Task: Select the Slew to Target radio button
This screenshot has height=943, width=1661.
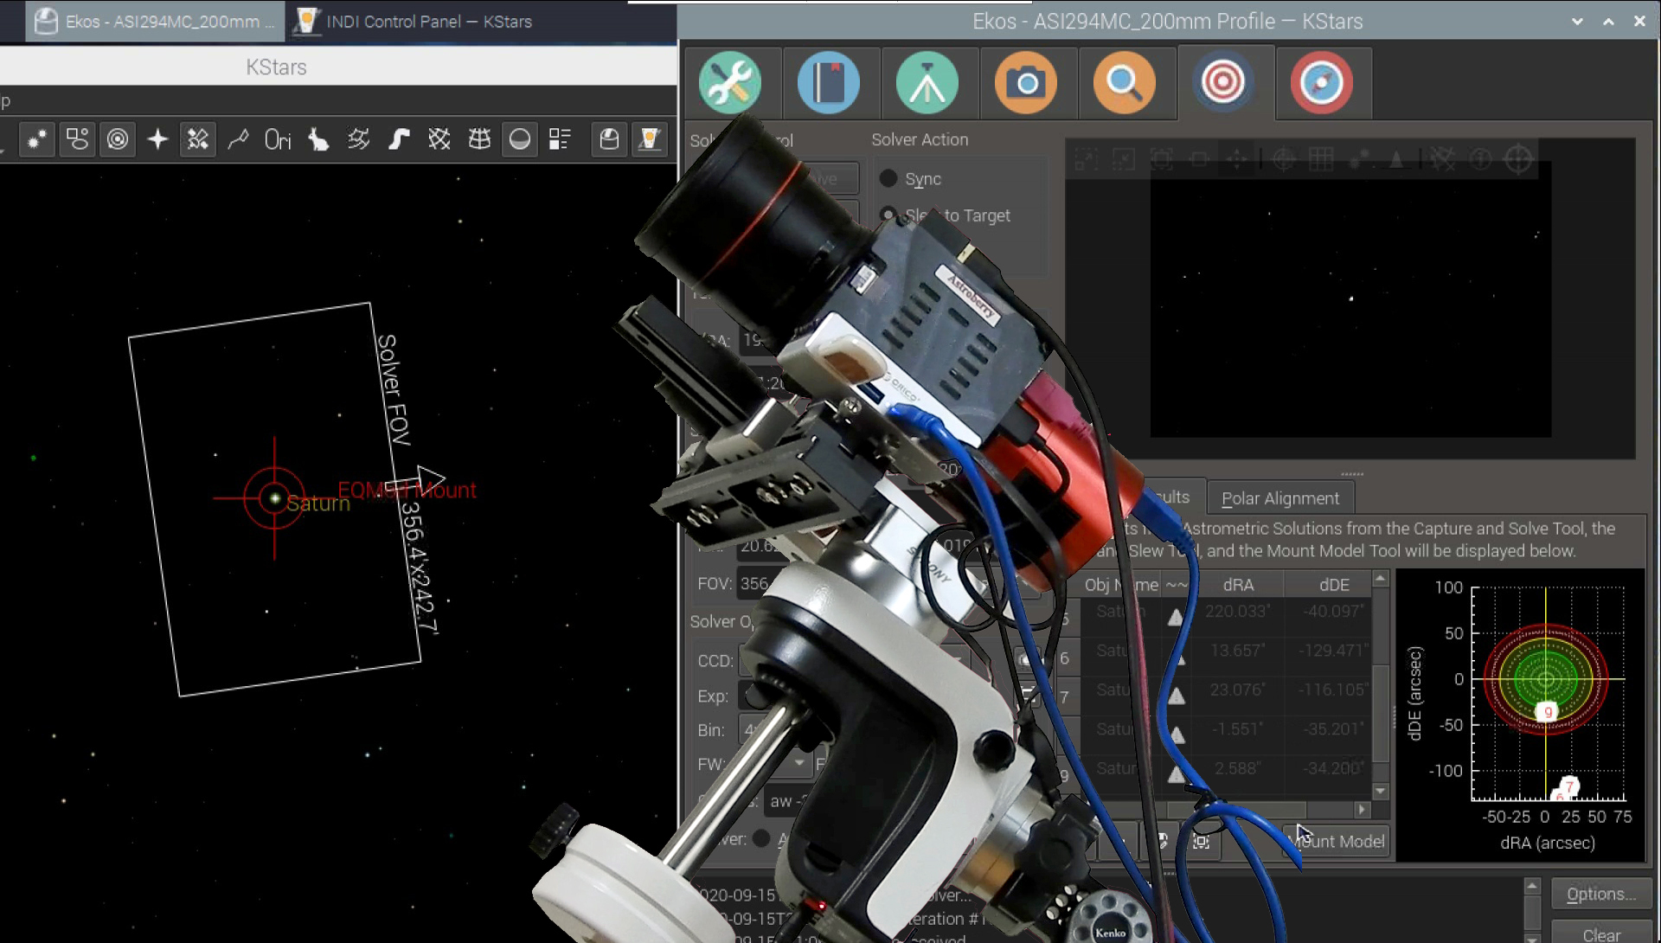Action: point(888,215)
